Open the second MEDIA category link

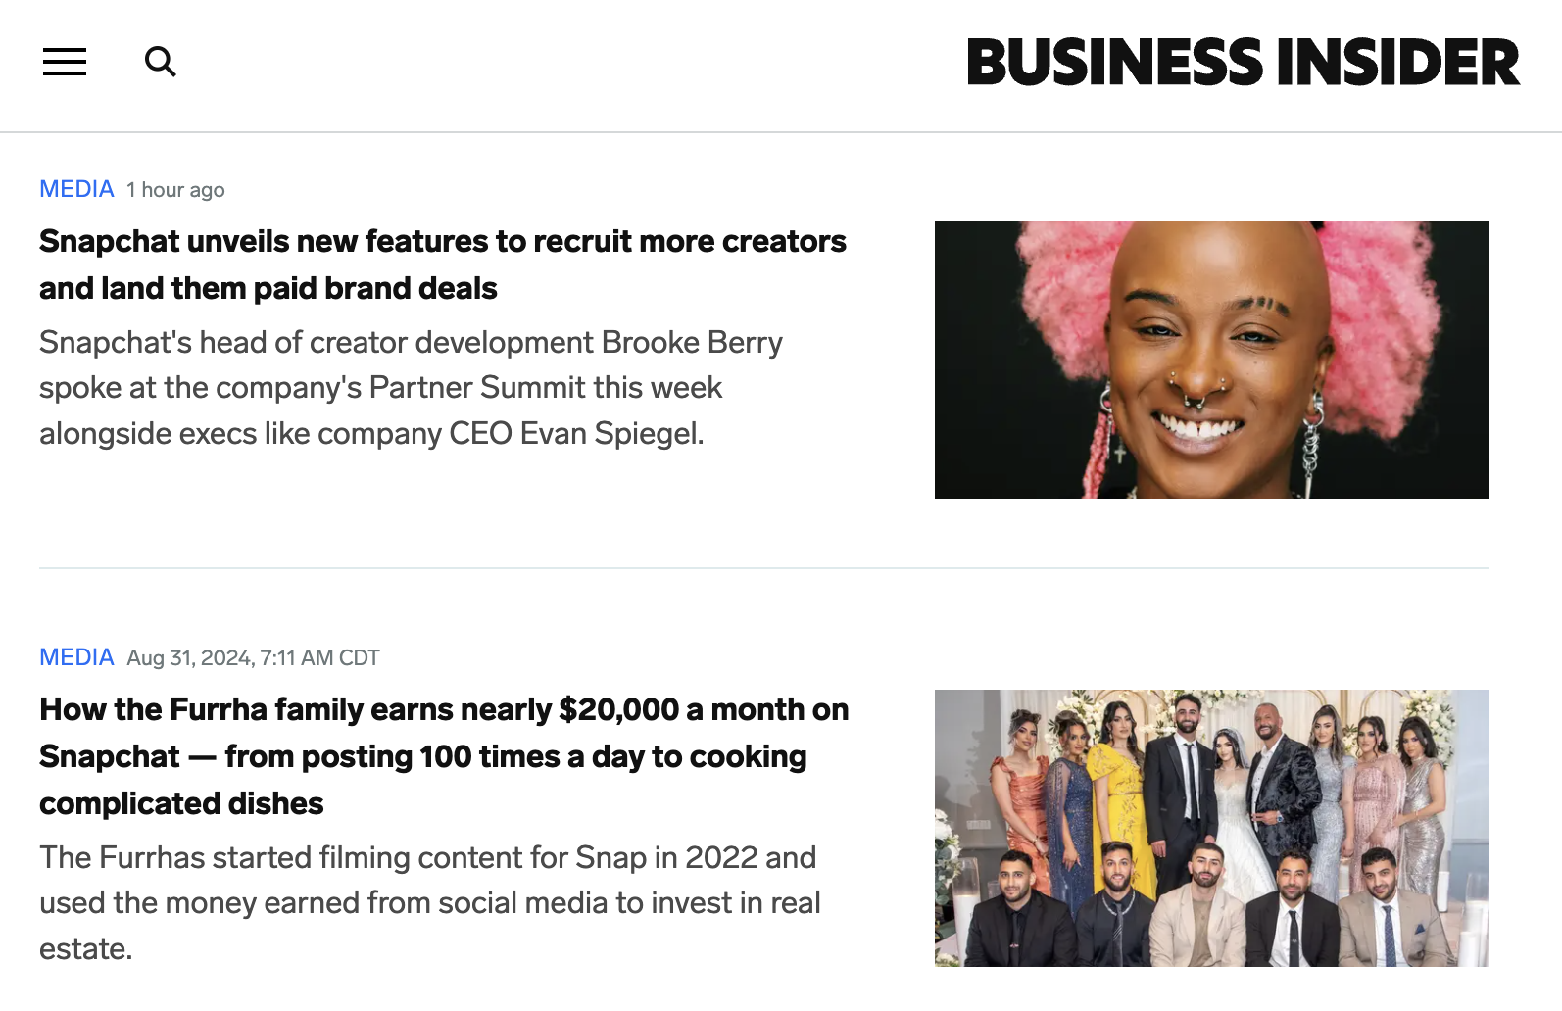pos(76,657)
